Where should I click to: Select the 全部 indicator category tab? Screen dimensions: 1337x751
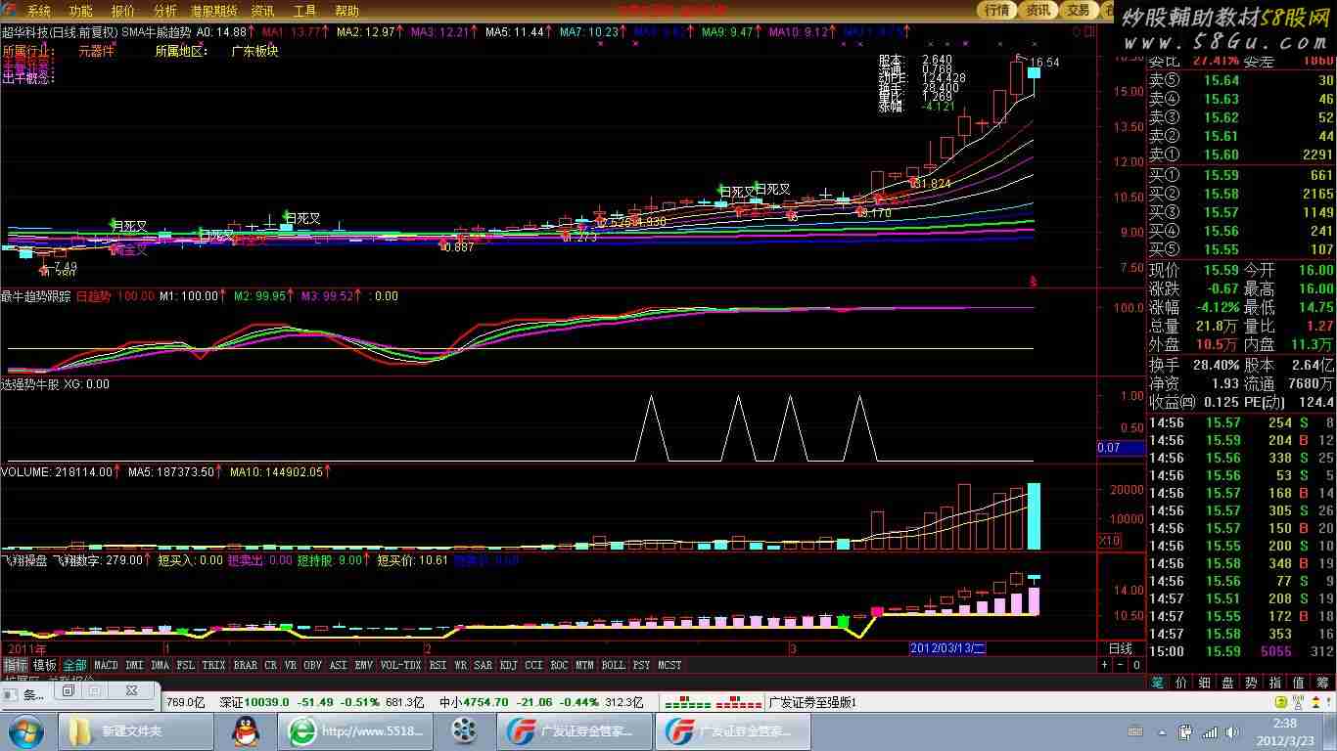coord(74,665)
